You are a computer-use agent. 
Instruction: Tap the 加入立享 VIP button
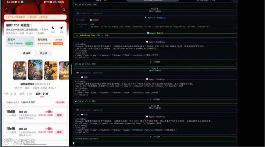[x=60, y=102]
